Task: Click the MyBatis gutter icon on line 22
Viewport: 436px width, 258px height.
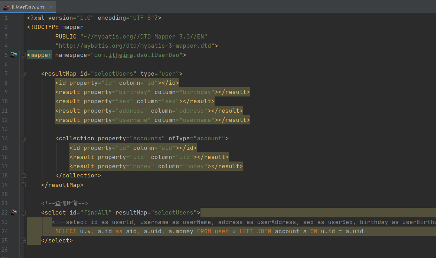Action: [14, 212]
